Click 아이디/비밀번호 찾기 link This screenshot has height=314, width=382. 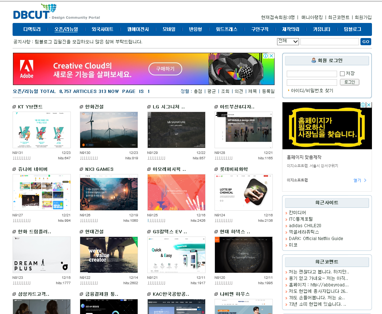click(x=312, y=90)
